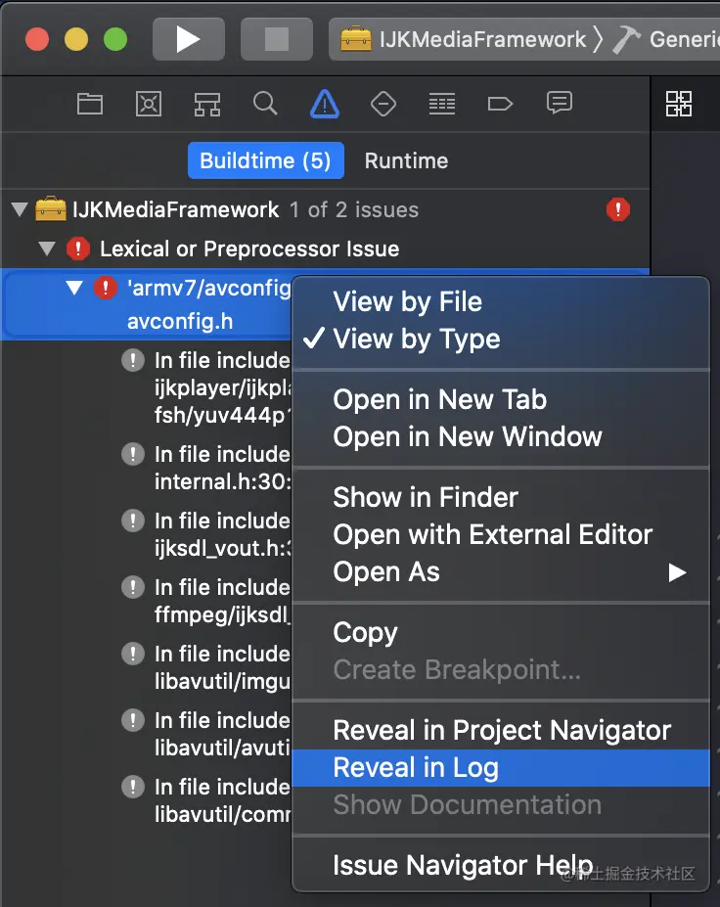
Task: Choose the Generic device destination
Action: 668,39
